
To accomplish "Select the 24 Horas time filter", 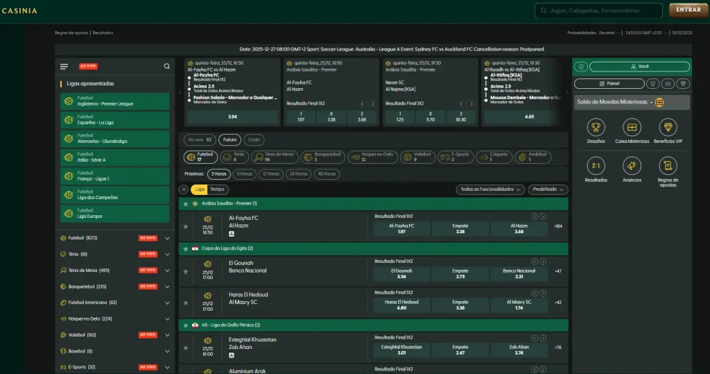I will click(x=298, y=174).
